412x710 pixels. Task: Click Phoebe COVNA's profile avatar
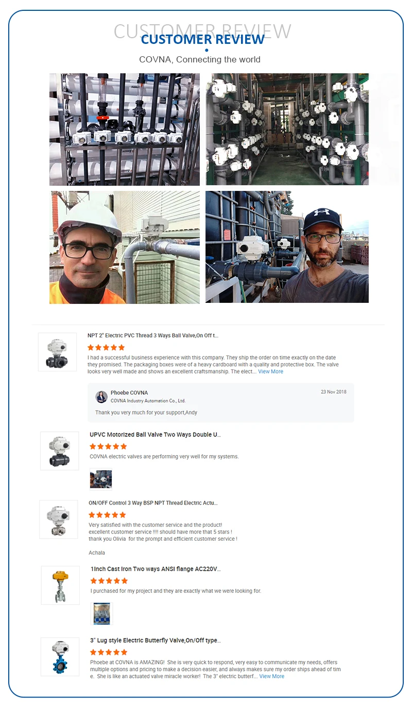tap(101, 396)
